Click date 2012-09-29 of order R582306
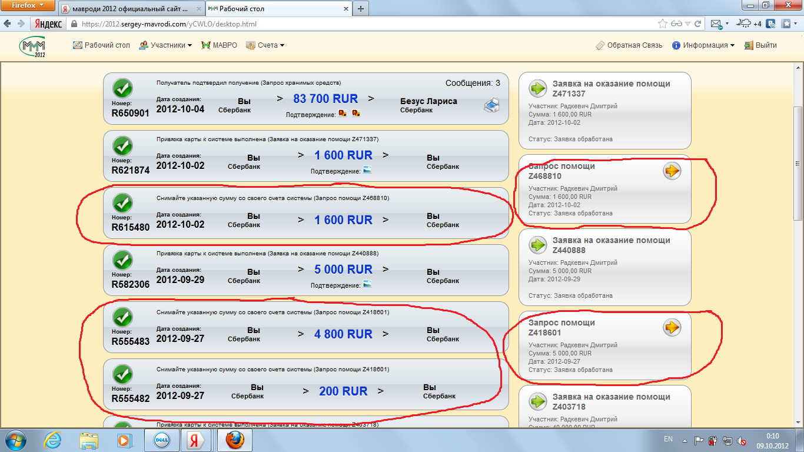The image size is (804, 452). (180, 280)
